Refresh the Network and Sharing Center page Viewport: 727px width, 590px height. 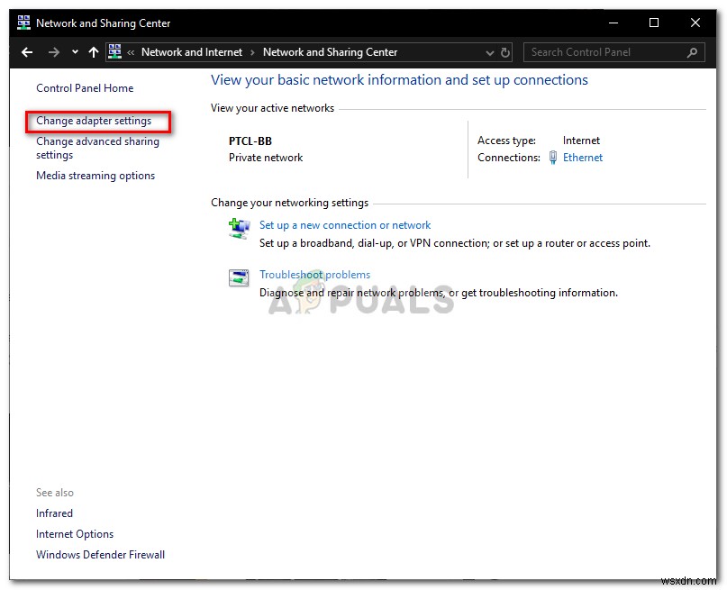505,52
